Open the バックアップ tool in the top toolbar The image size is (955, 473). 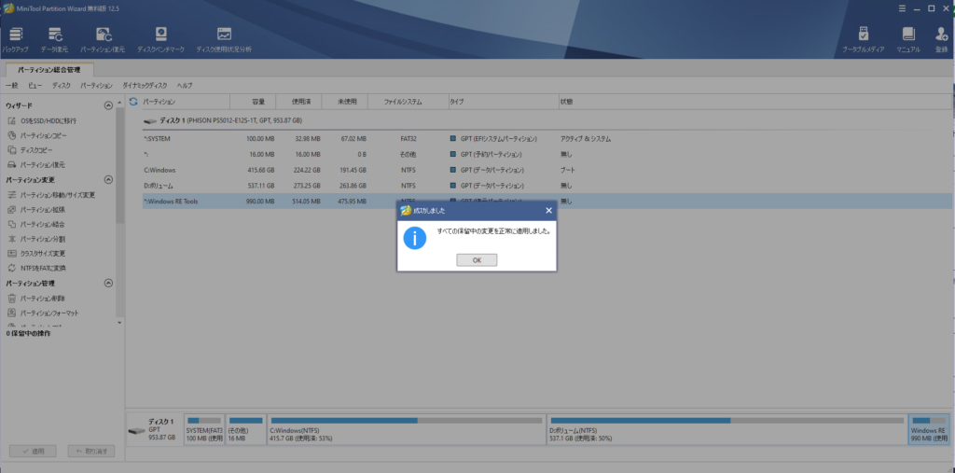tap(16, 40)
